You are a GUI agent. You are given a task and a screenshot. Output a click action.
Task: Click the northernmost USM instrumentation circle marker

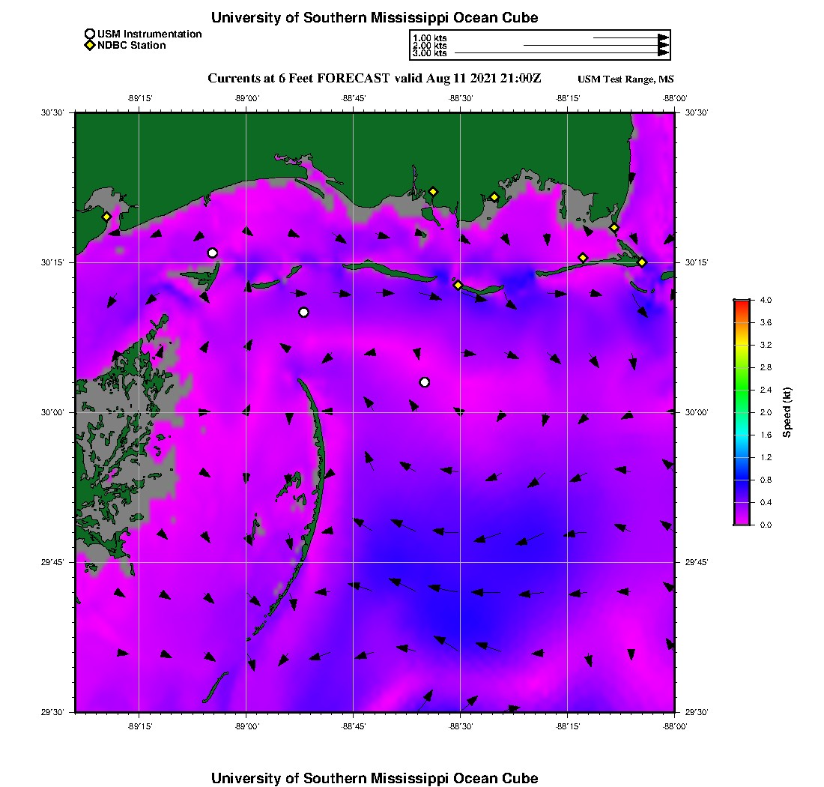[x=213, y=253]
